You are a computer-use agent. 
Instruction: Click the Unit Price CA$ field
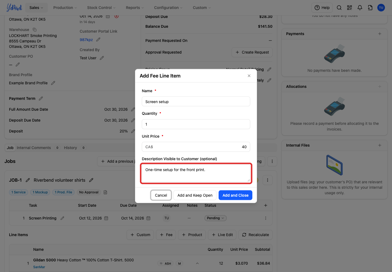coord(196,147)
